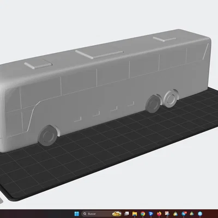Open the blue P app in taskbar
The height and width of the screenshot is (218, 218).
151,214
